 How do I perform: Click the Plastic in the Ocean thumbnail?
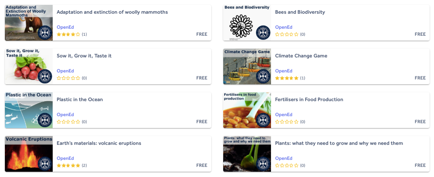pos(29,110)
